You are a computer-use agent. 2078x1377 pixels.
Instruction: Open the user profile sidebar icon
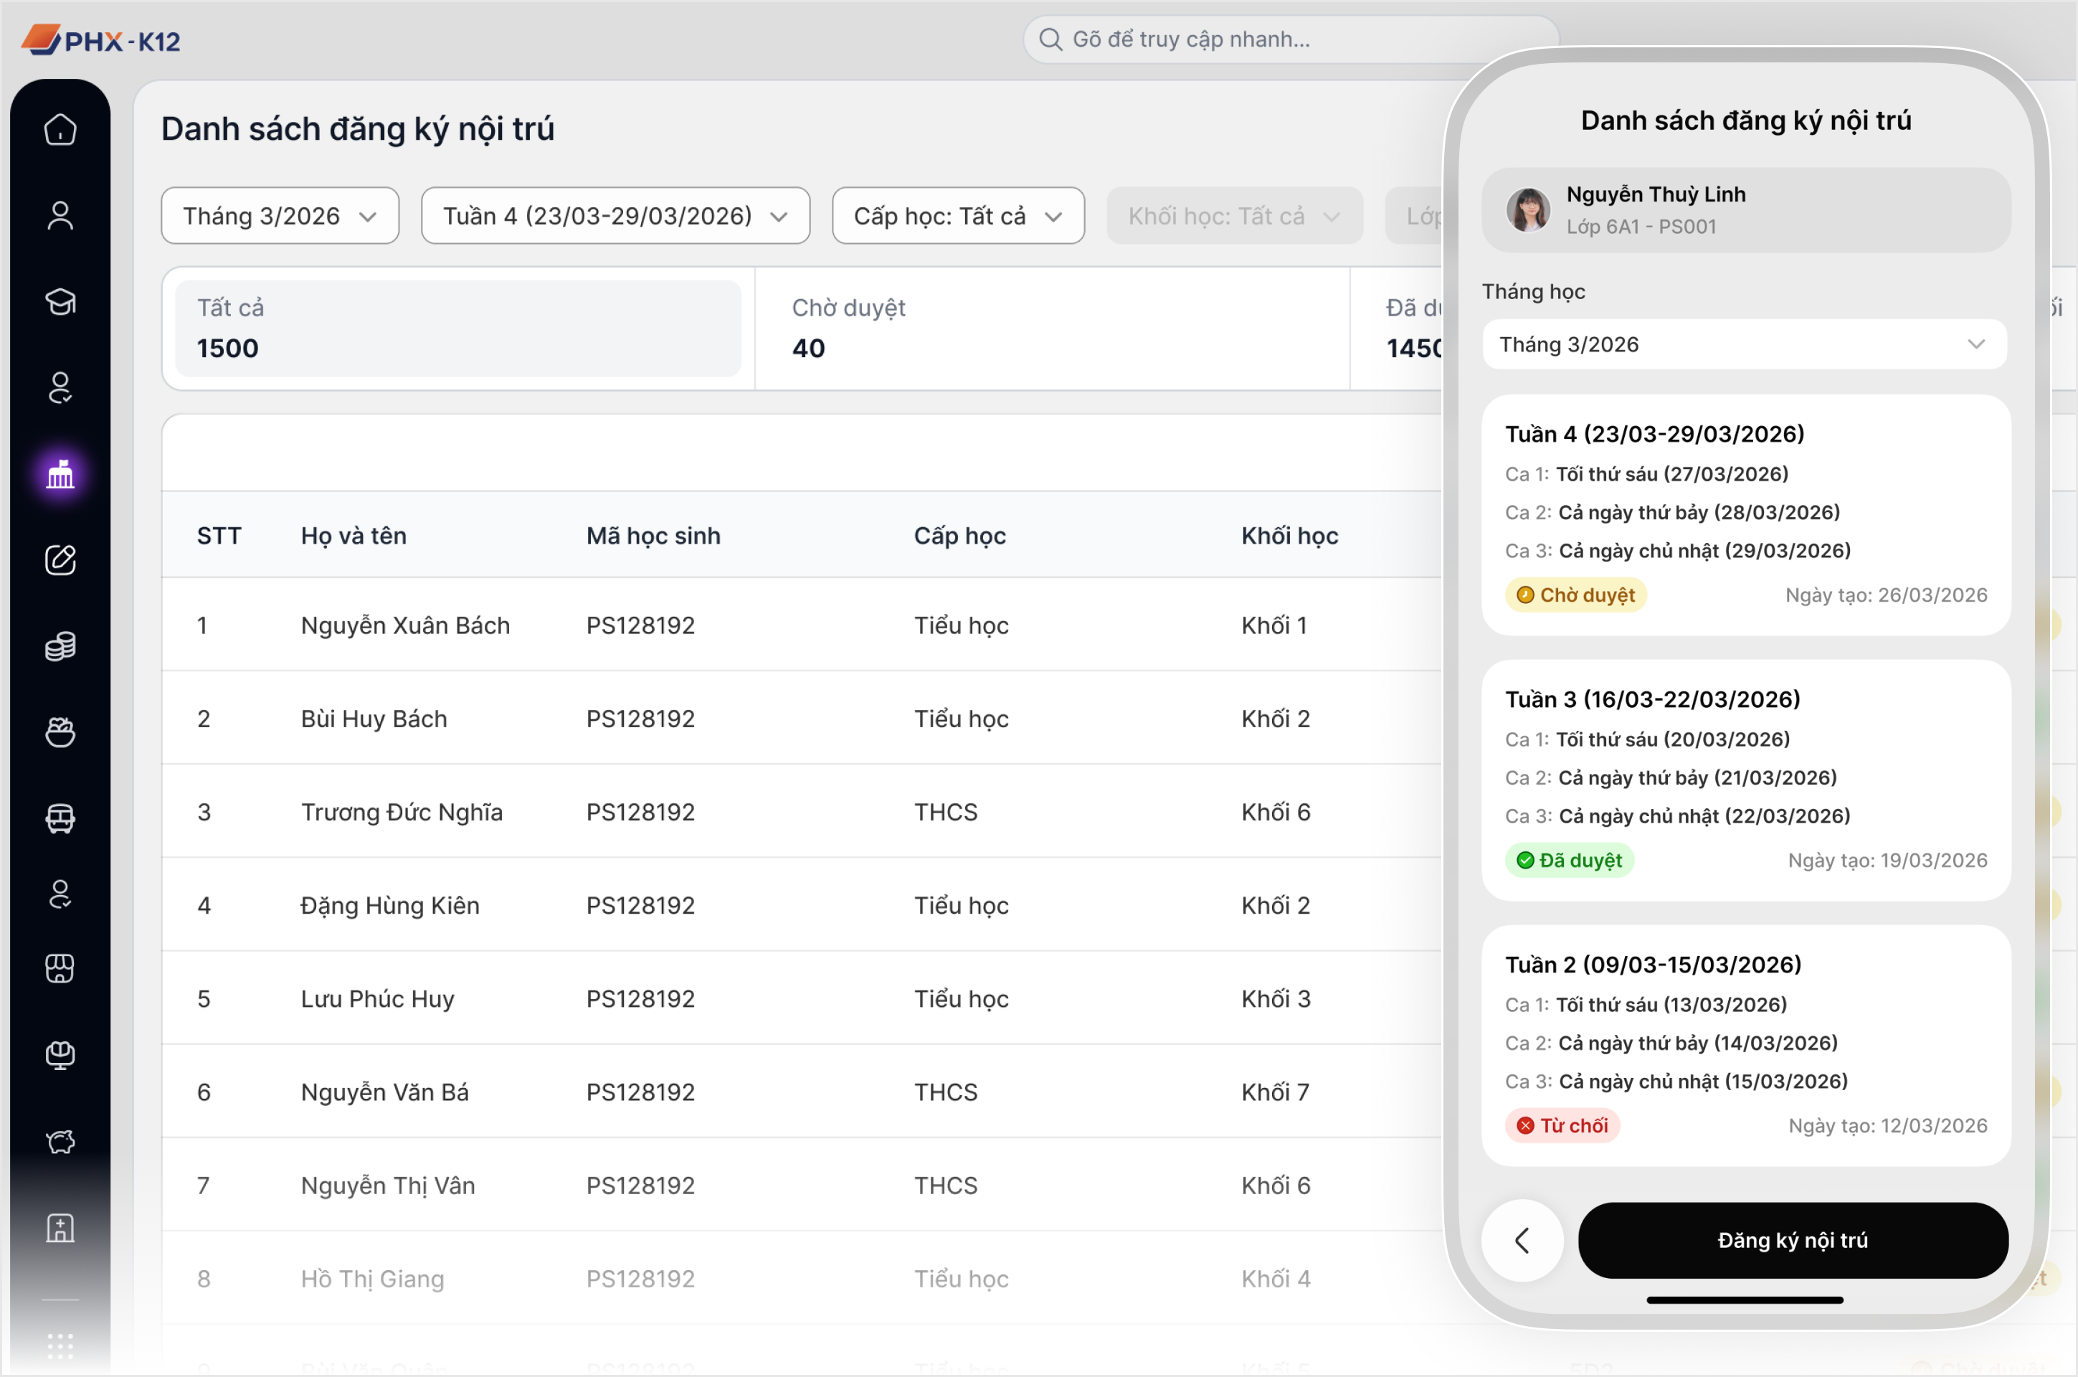coord(60,215)
